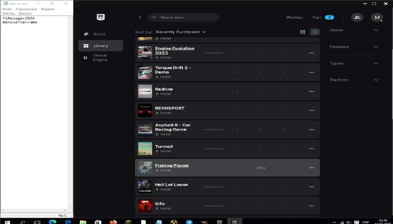Open the three-dot menu for Hell Let Loose

click(x=312, y=187)
